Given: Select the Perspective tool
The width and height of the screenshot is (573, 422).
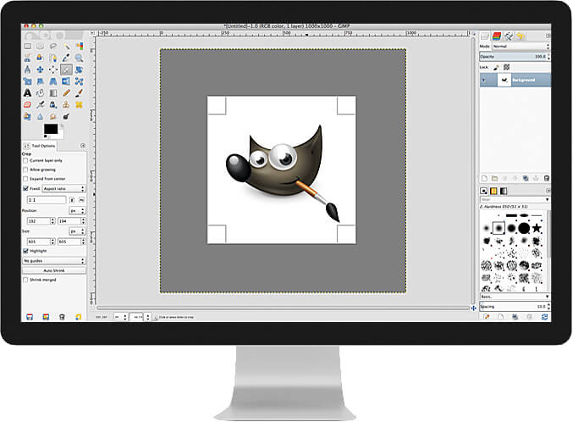Looking at the screenshot, I should (53, 81).
